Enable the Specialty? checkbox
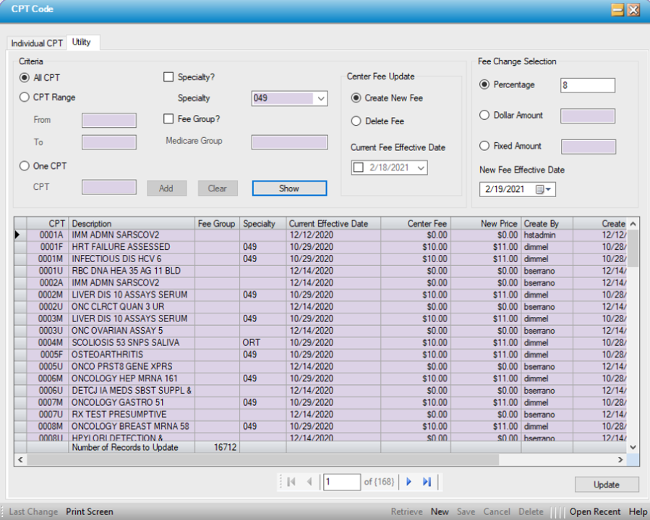Screen dimensions: 650x520 [x=169, y=77]
